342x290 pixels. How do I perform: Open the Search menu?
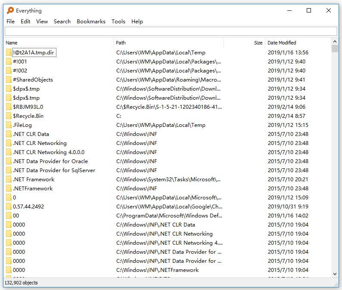62,22
